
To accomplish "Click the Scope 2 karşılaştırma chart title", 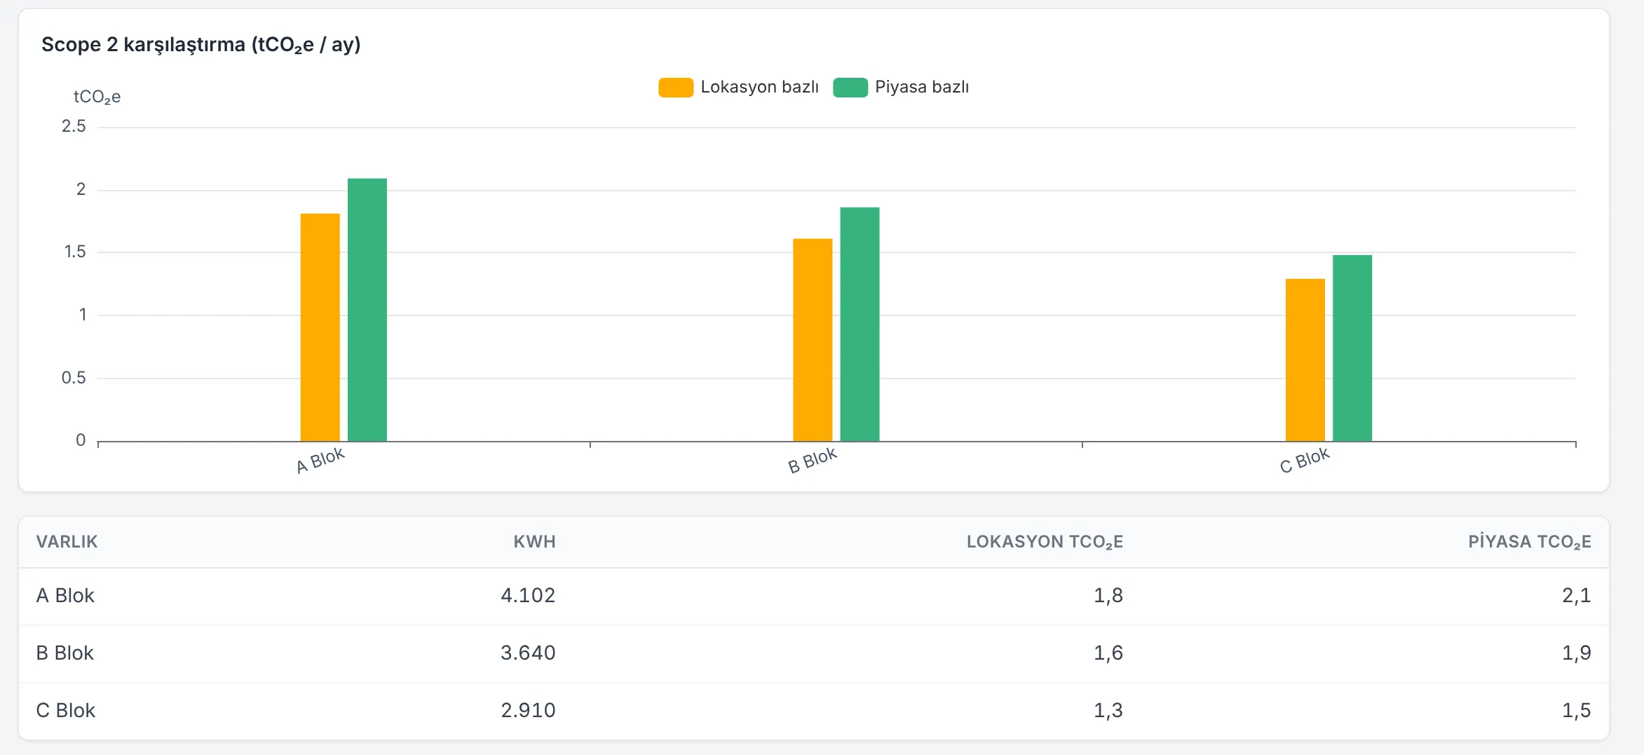I will [x=201, y=45].
